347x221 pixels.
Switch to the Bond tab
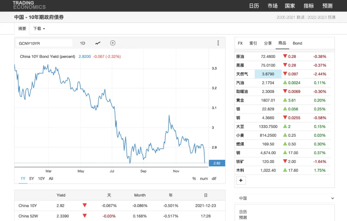pos(297,43)
